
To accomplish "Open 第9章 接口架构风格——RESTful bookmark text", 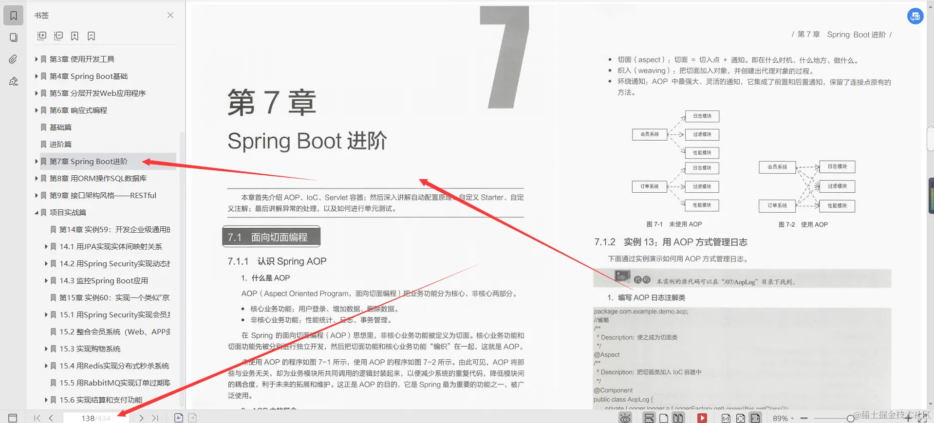I will point(103,195).
